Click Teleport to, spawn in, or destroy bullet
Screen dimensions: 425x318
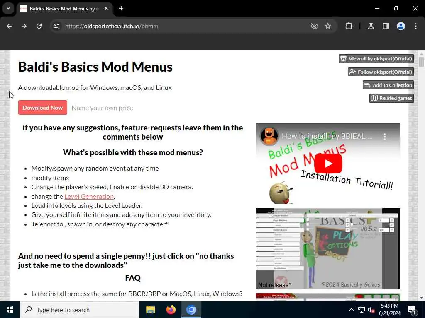pyautogui.click(x=100, y=224)
